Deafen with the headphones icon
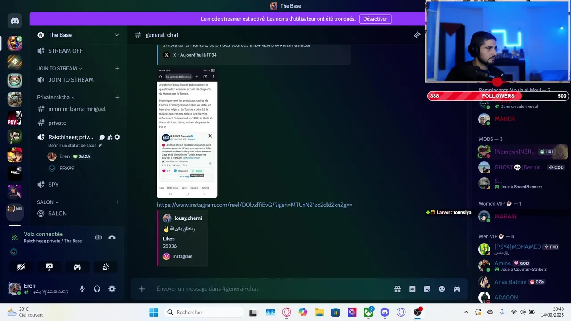 click(97, 289)
